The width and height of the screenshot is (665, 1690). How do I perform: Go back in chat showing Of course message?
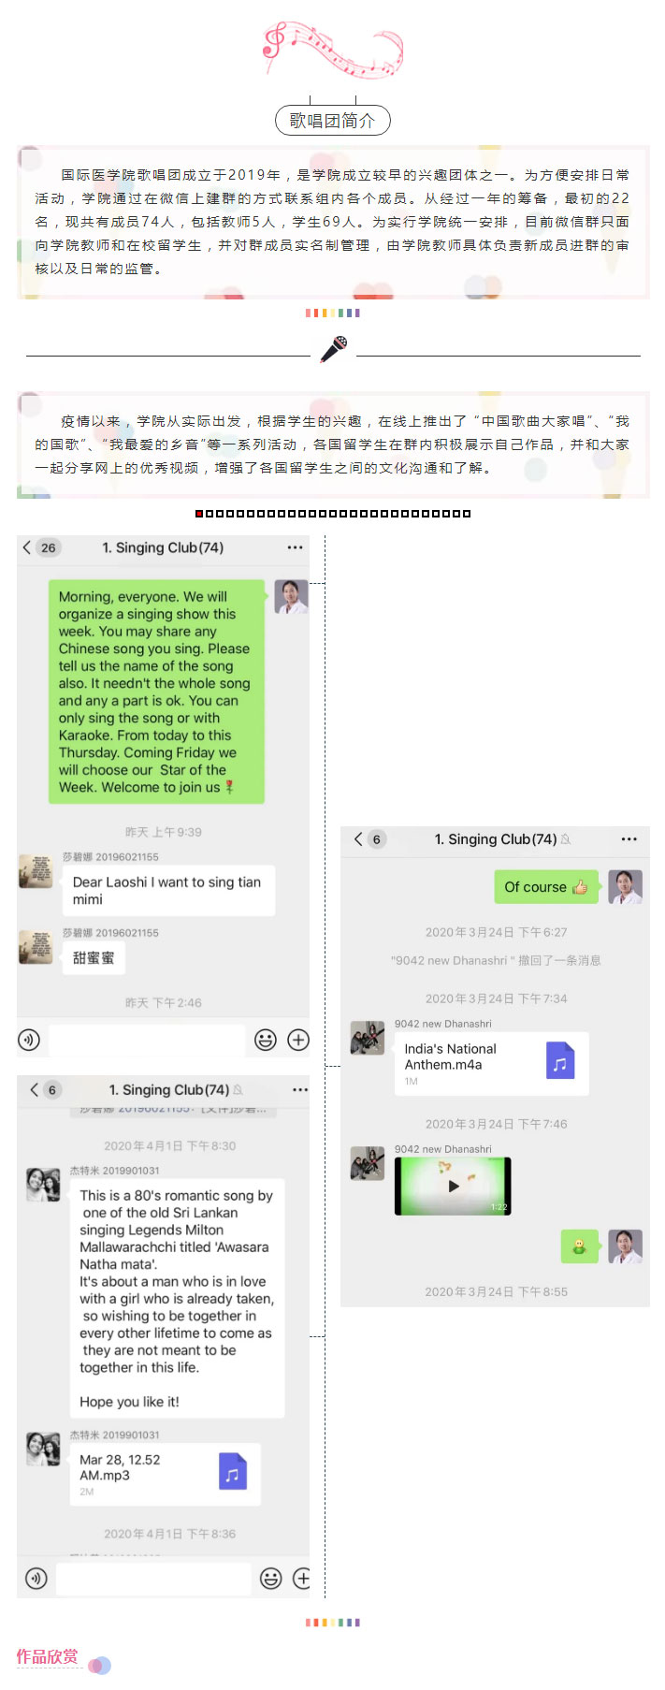(358, 839)
